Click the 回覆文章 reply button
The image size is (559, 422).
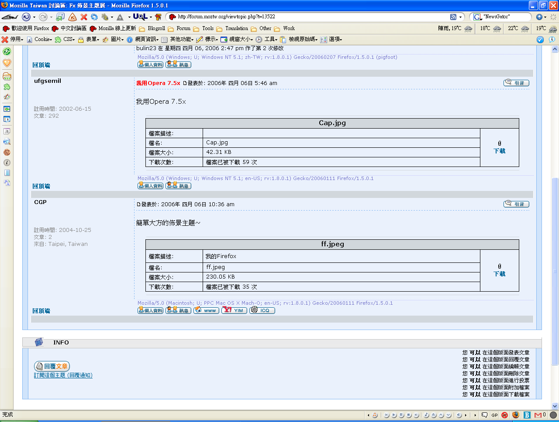tap(52, 366)
